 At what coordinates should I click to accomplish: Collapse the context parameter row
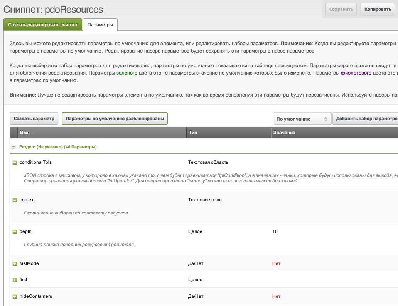tap(15, 200)
